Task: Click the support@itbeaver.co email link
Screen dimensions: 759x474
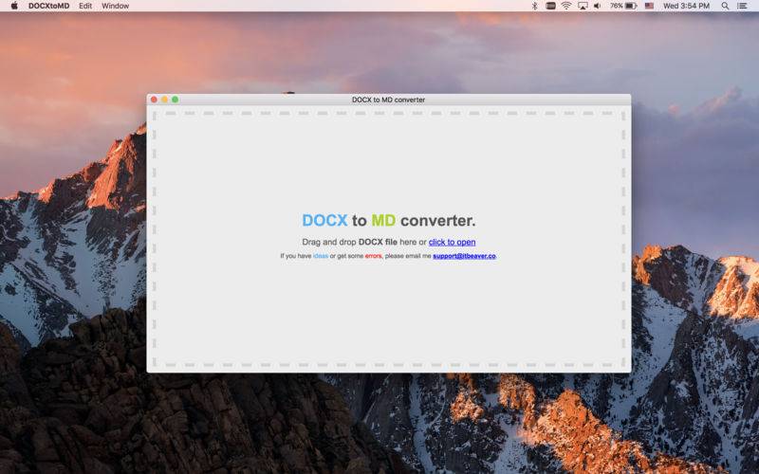Action: (464, 256)
